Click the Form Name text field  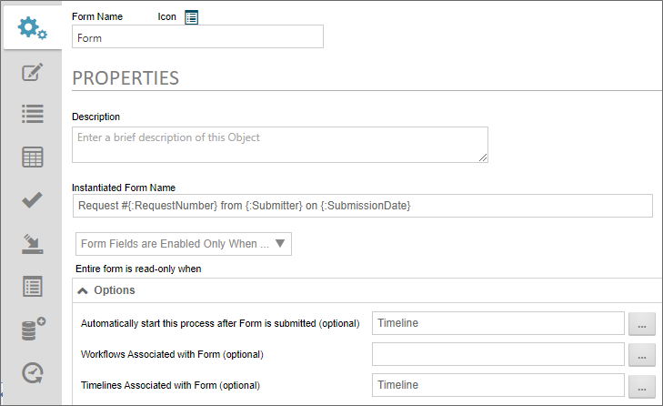point(197,37)
